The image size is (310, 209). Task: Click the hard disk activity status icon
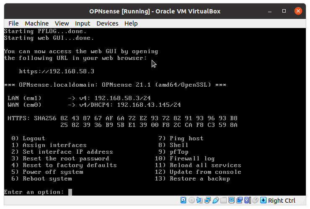[183, 200]
